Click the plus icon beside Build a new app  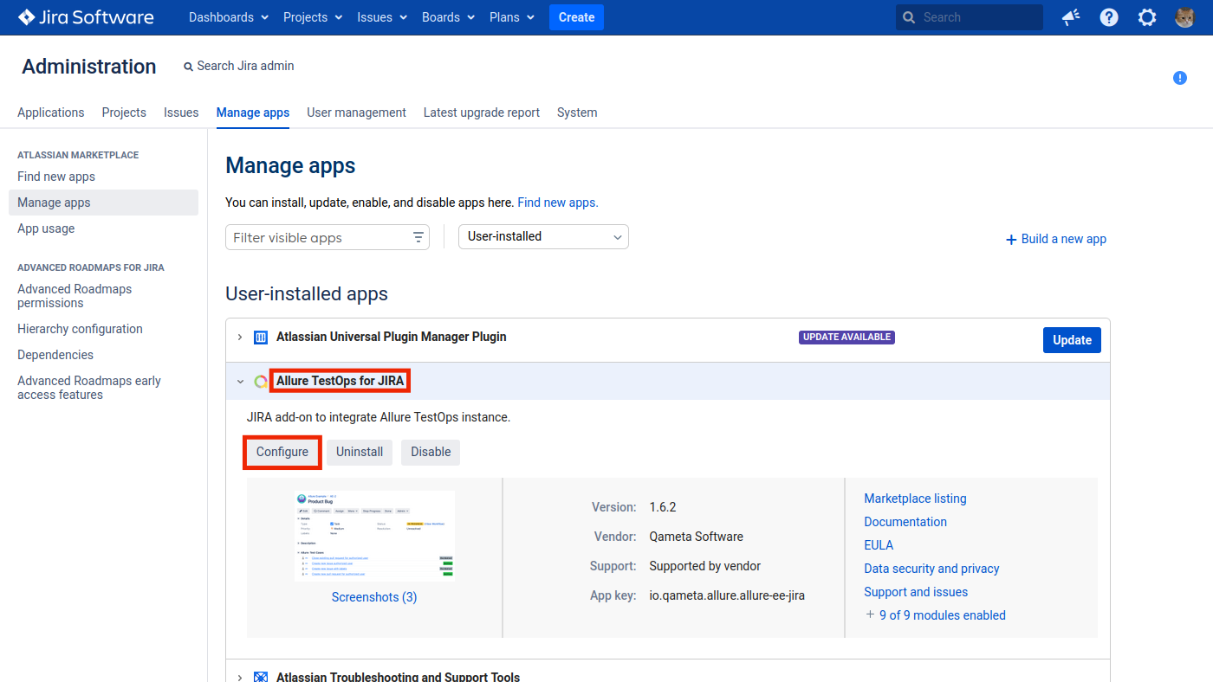1011,240
